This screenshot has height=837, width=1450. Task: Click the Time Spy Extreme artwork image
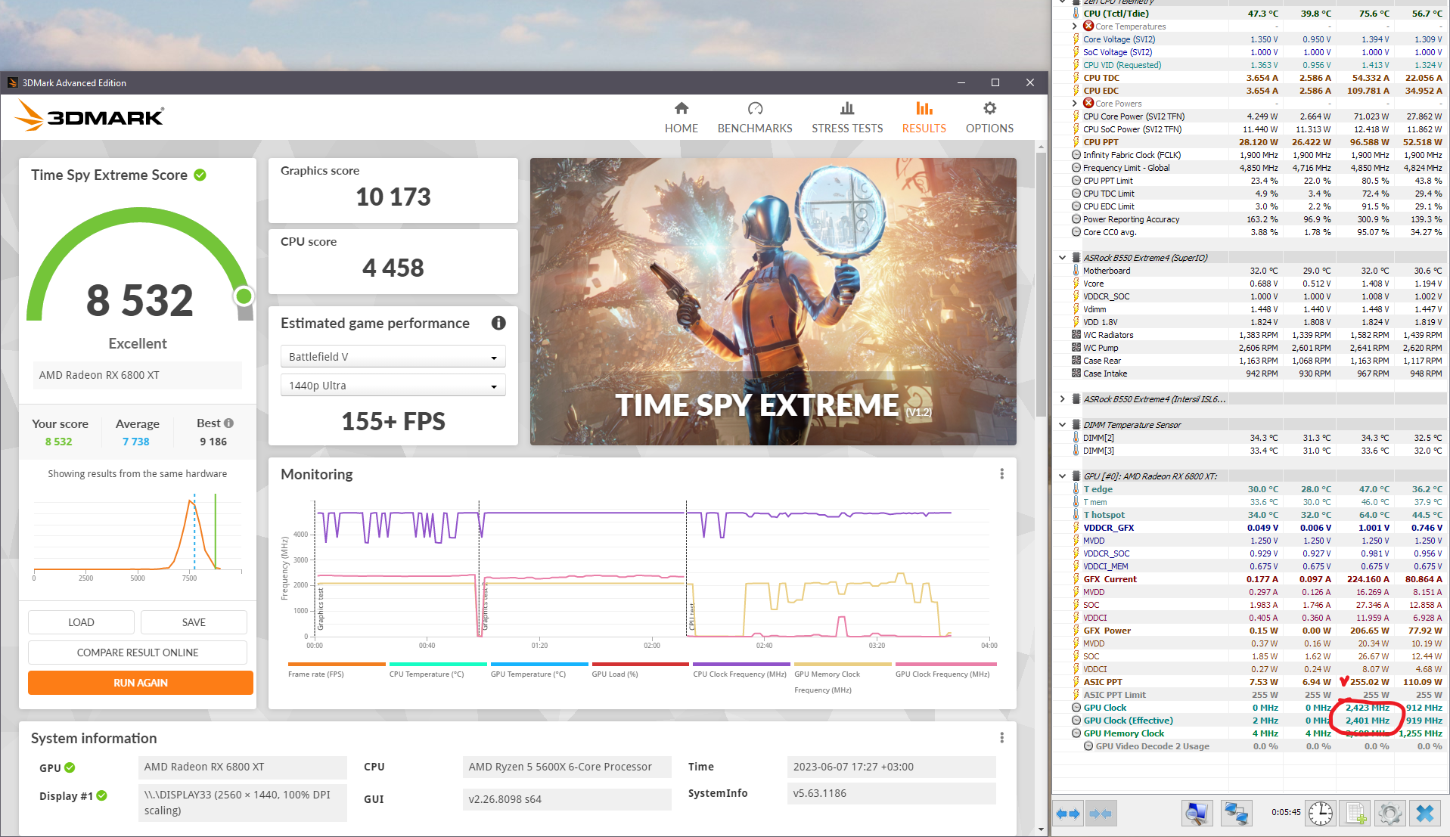pyautogui.click(x=773, y=302)
